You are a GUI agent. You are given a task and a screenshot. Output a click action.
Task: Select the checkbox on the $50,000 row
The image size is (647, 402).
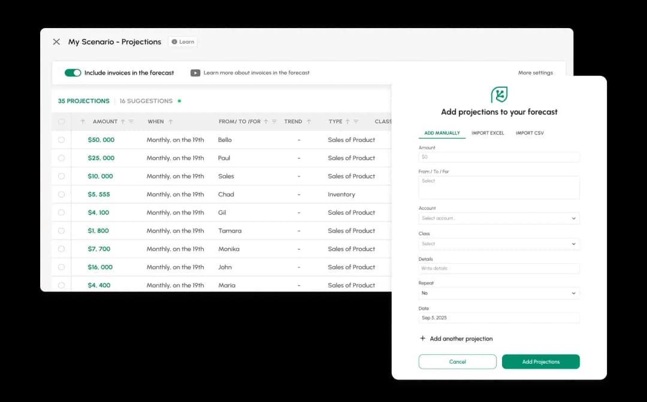61,139
